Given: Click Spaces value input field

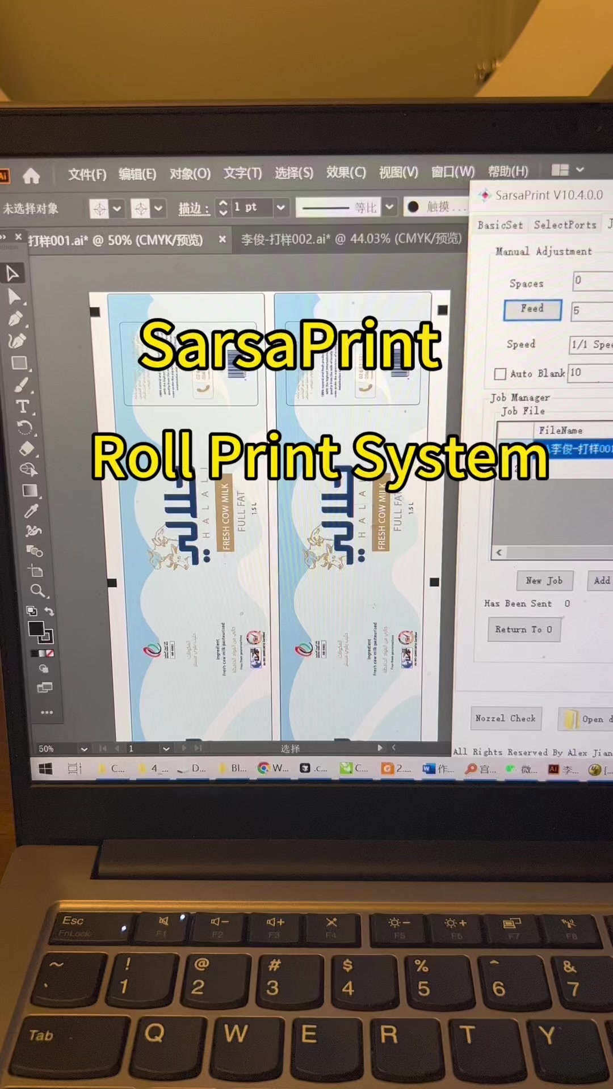Looking at the screenshot, I should pos(593,280).
